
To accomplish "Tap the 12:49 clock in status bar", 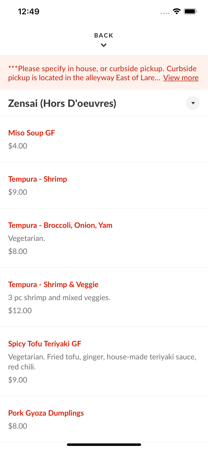I will 29,11.
